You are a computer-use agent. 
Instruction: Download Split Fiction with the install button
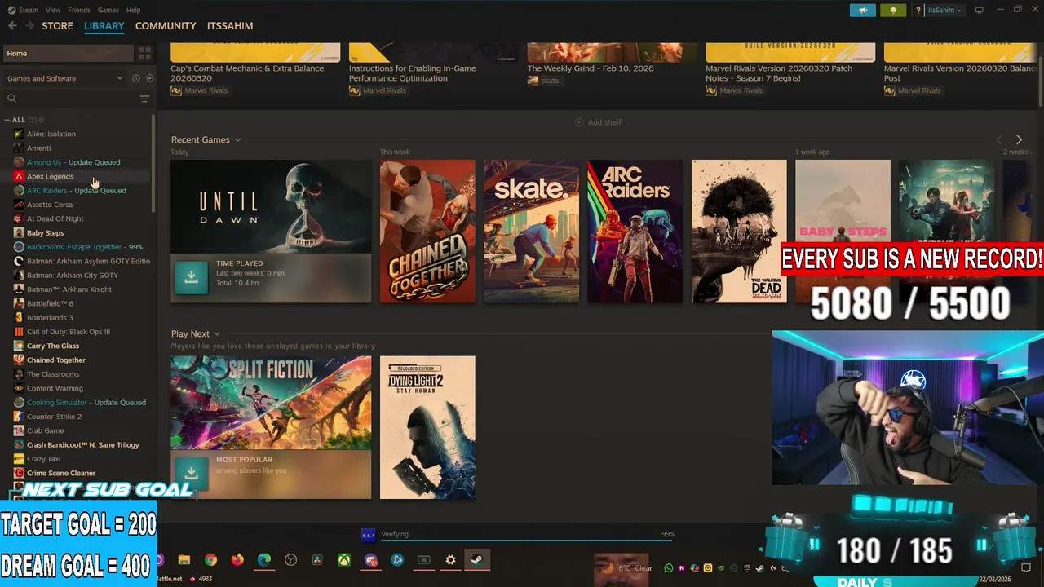pos(191,474)
